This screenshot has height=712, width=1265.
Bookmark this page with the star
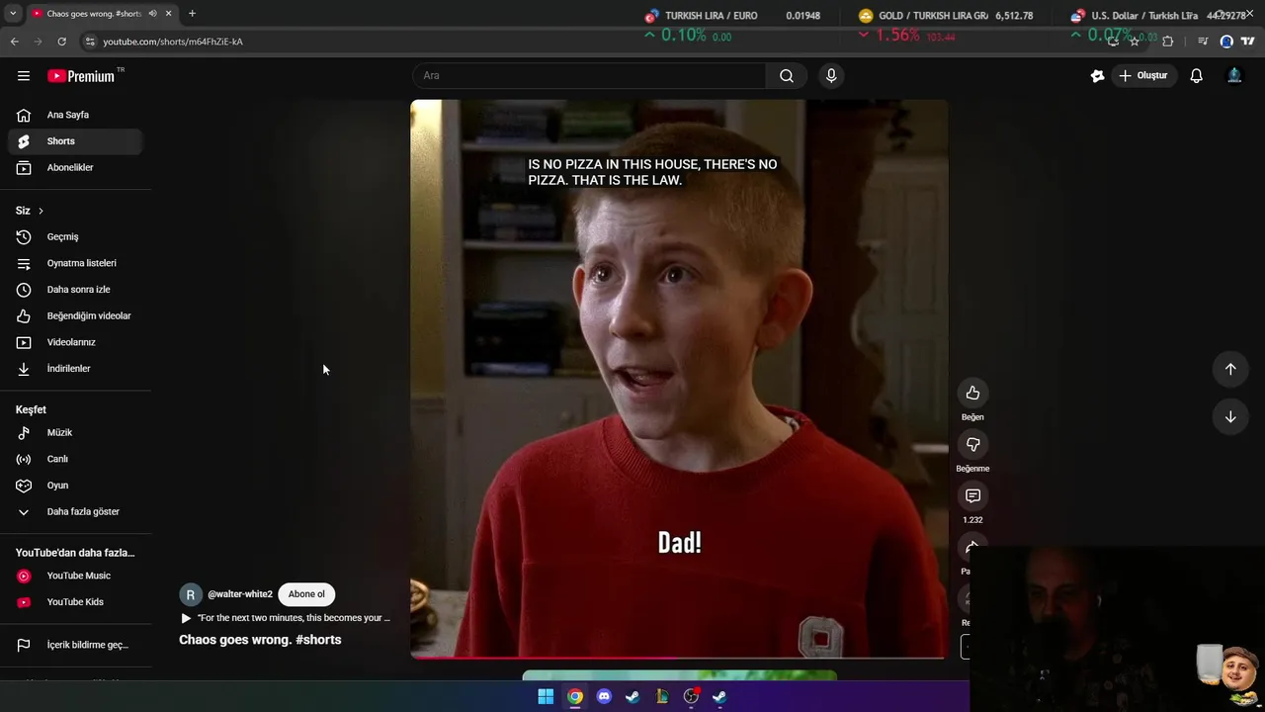point(1135,42)
